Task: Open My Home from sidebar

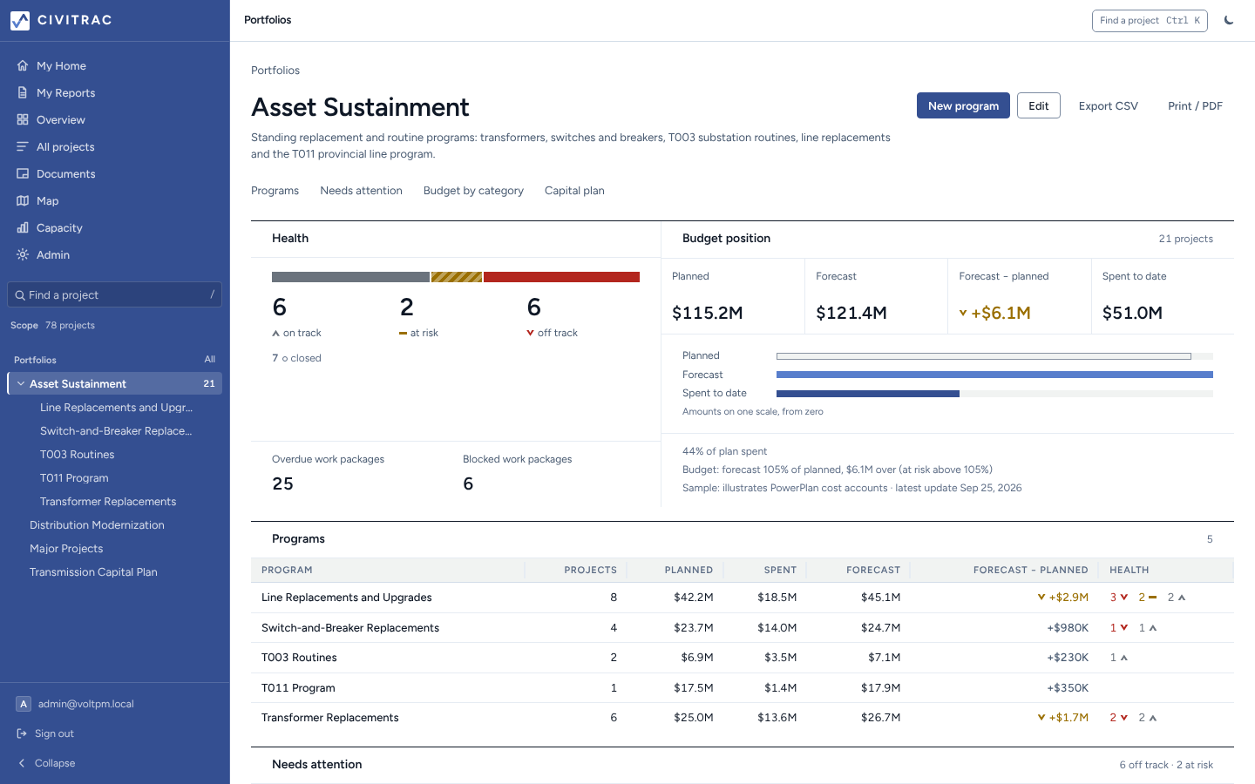Action: coord(114,65)
